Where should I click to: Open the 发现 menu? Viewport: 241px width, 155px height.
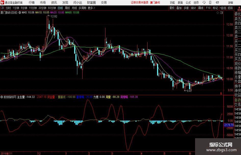65,3
